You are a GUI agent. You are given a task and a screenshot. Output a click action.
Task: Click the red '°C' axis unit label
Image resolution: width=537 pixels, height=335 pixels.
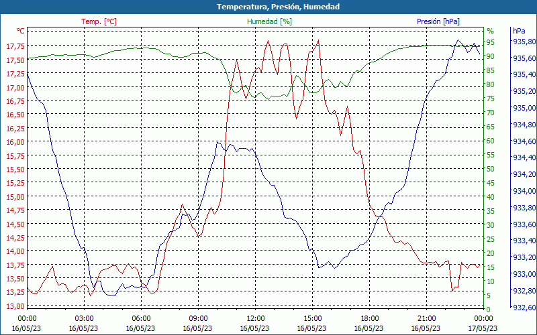tap(21, 31)
